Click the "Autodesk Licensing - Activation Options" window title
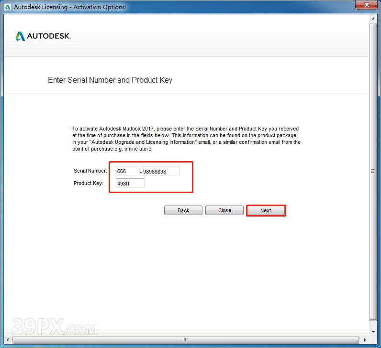 69,7
